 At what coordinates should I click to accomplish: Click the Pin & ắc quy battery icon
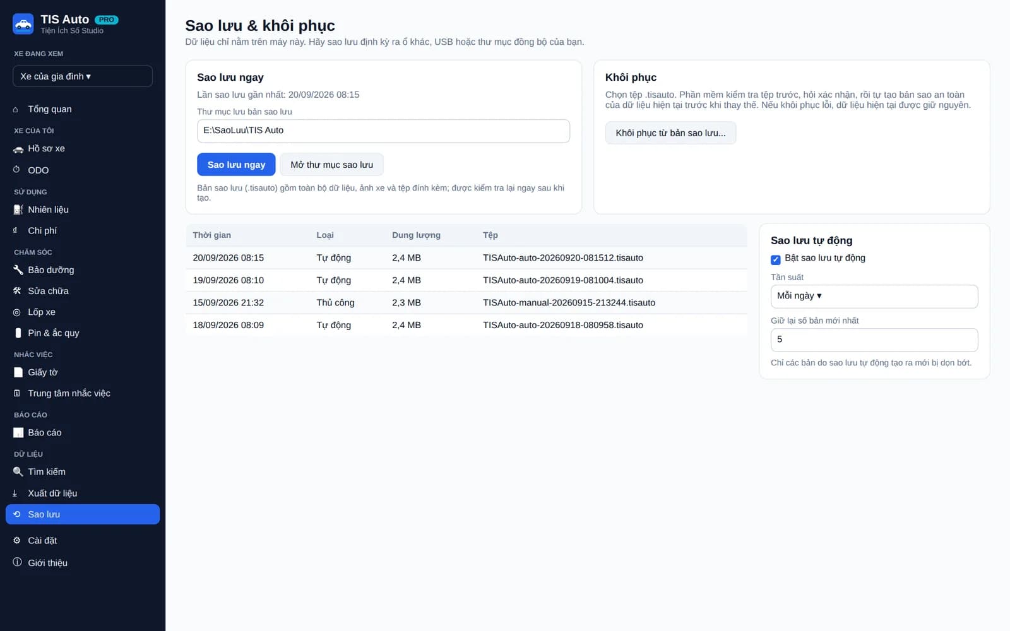(18, 333)
